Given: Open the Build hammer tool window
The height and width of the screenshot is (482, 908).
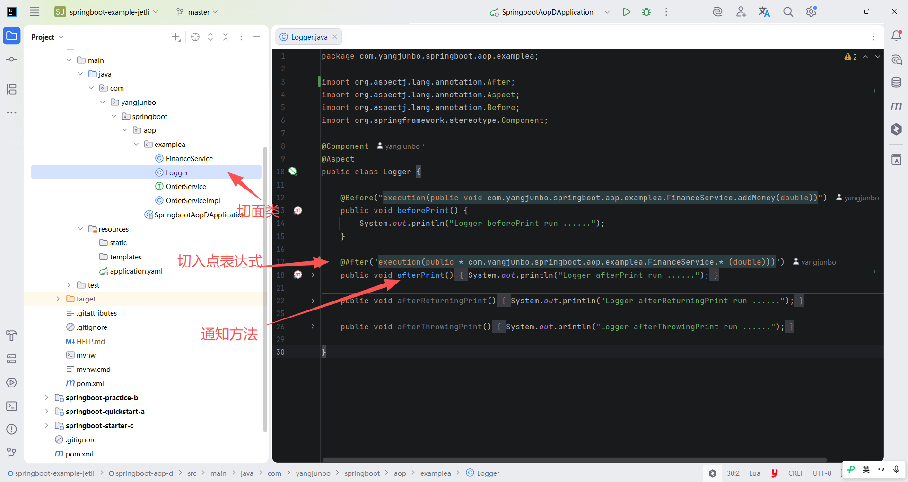Looking at the screenshot, I should [12, 336].
